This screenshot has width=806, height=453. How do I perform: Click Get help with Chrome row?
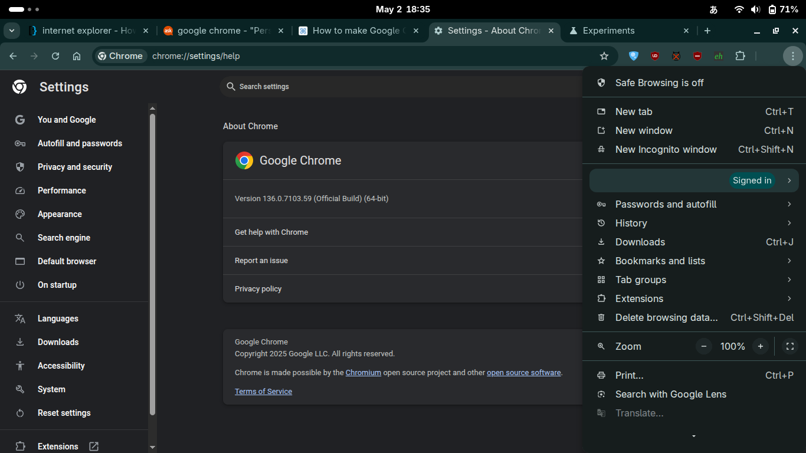tap(402, 232)
